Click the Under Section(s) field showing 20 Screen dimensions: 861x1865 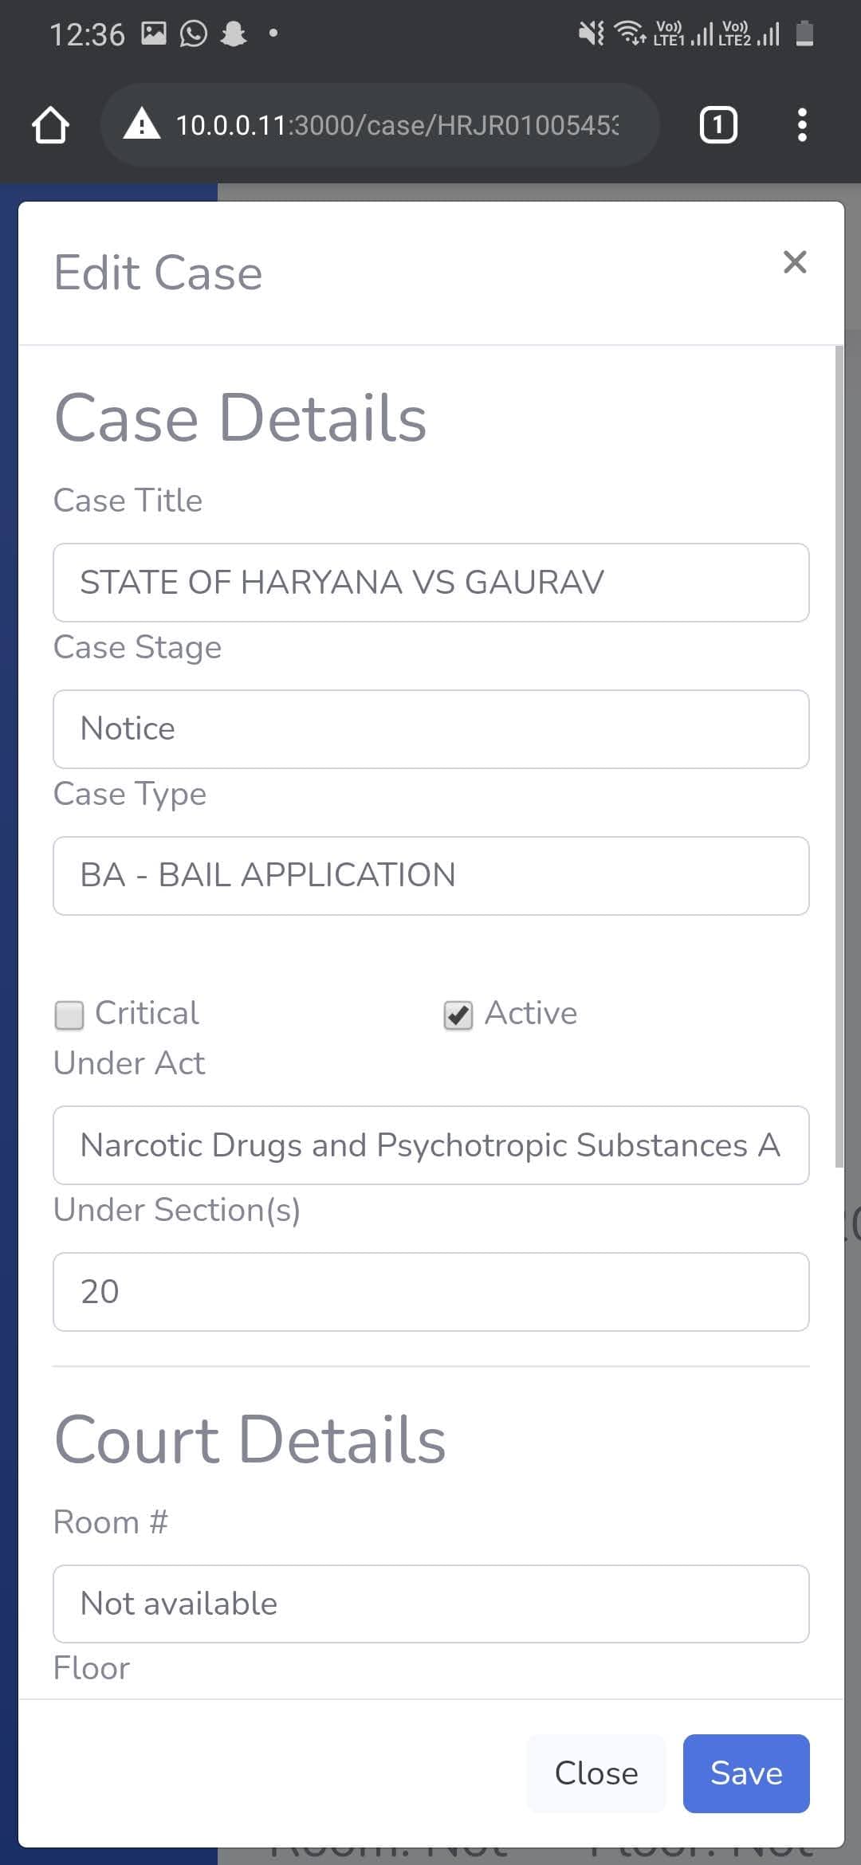pyautogui.click(x=431, y=1292)
